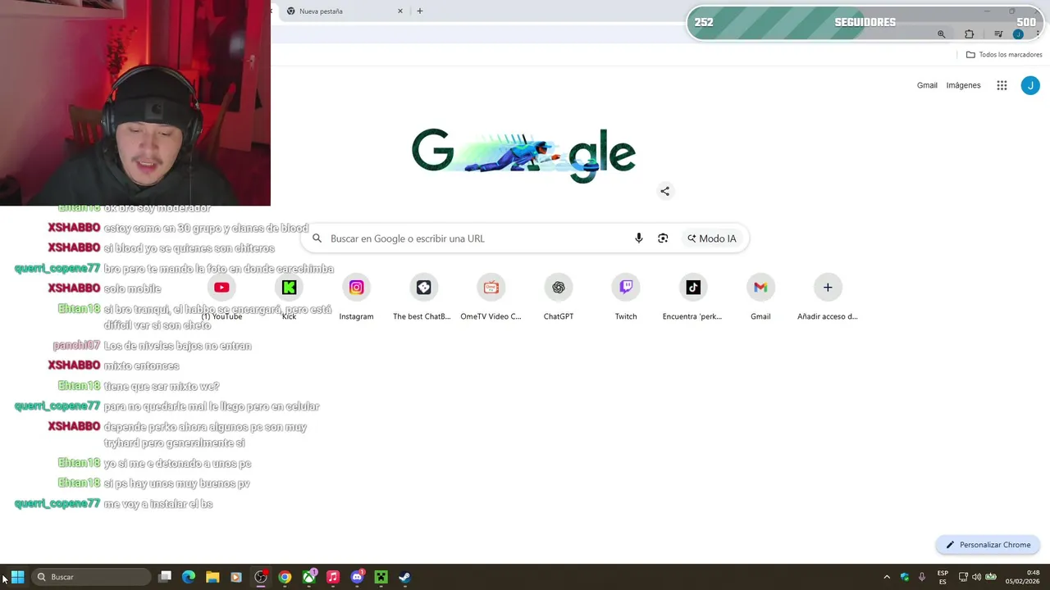Image resolution: width=1050 pixels, height=590 pixels.
Task: Open Minecraft from the taskbar
Action: [x=381, y=577]
